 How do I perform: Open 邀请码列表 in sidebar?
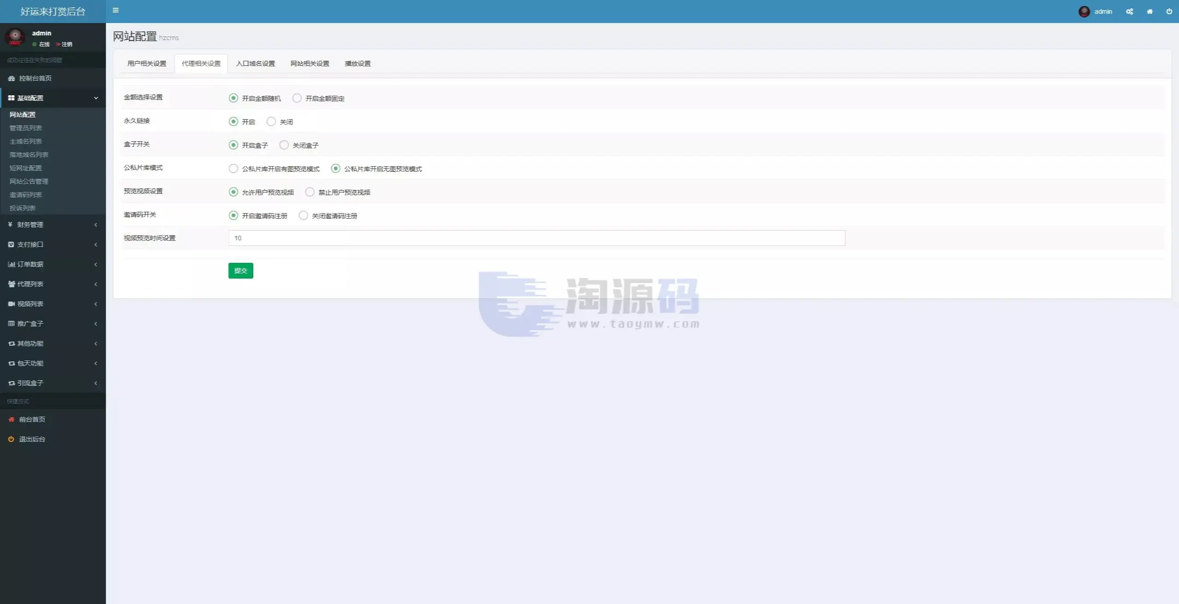pyautogui.click(x=26, y=195)
